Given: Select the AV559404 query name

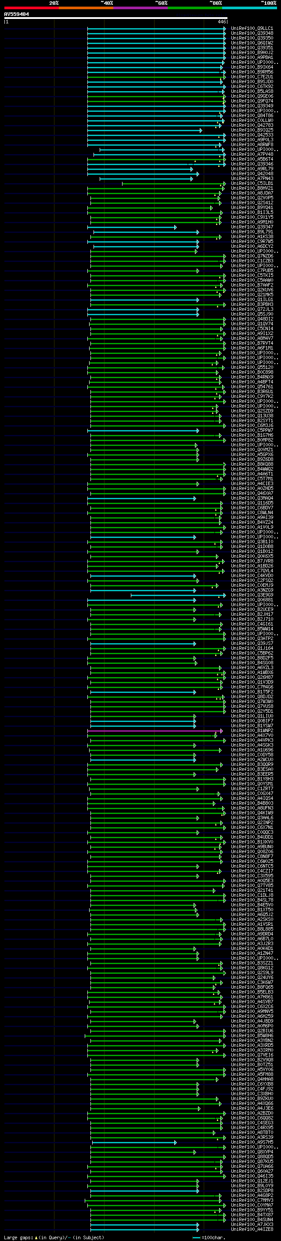Looking at the screenshot, I should point(16,15).
